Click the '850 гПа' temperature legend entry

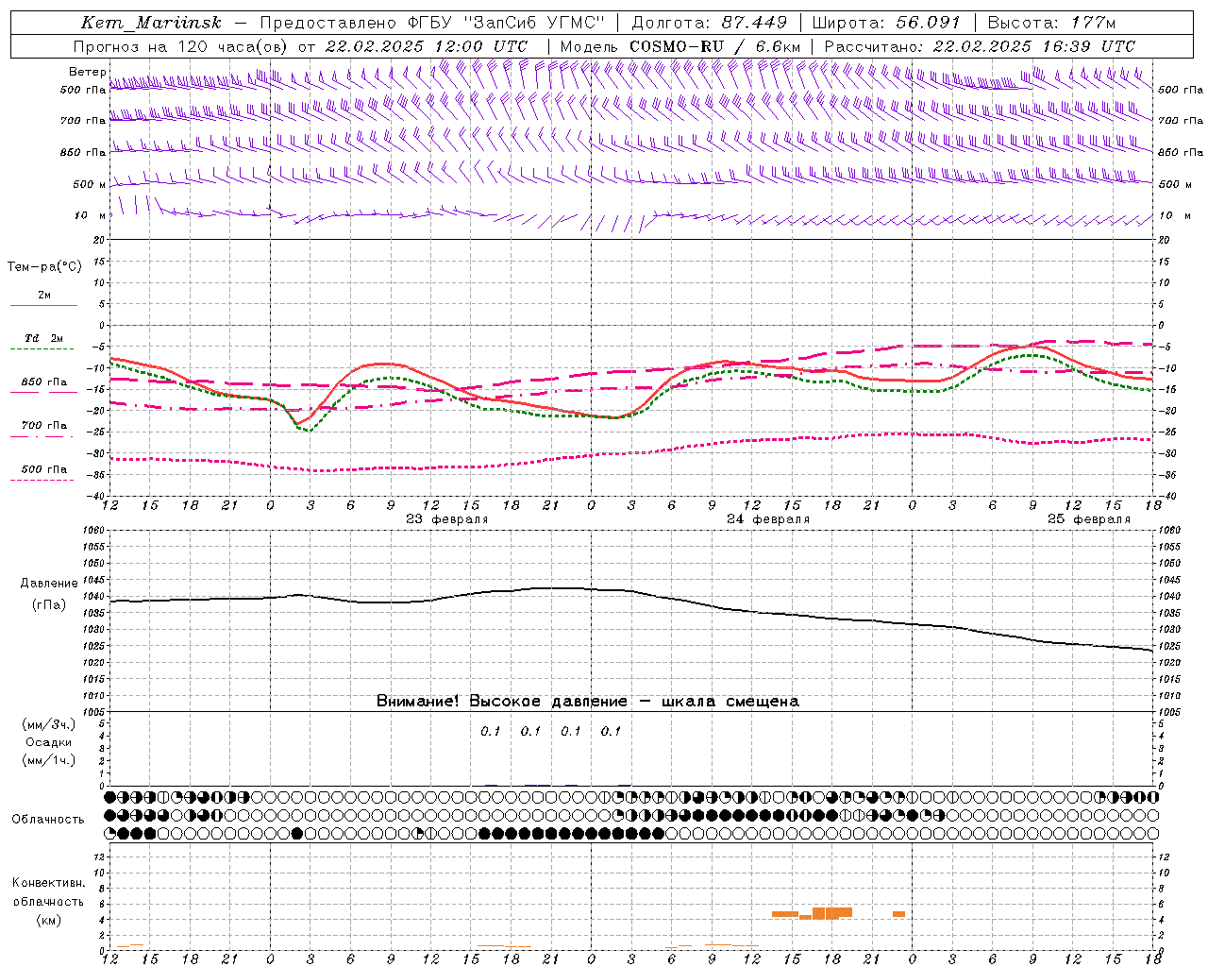pos(43,382)
